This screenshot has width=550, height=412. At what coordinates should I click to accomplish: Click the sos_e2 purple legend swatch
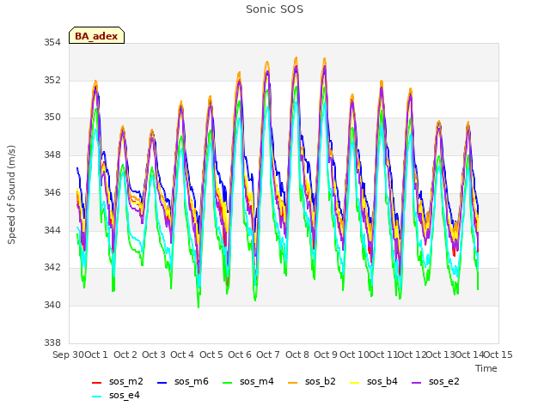point(416,383)
